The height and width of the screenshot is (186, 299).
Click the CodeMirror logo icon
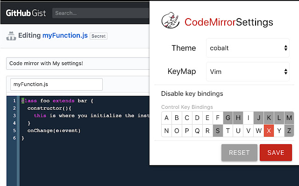tap(171, 21)
